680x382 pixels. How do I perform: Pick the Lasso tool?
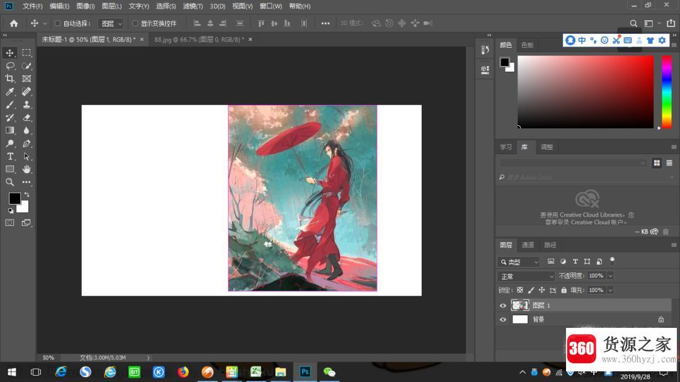pyautogui.click(x=9, y=66)
